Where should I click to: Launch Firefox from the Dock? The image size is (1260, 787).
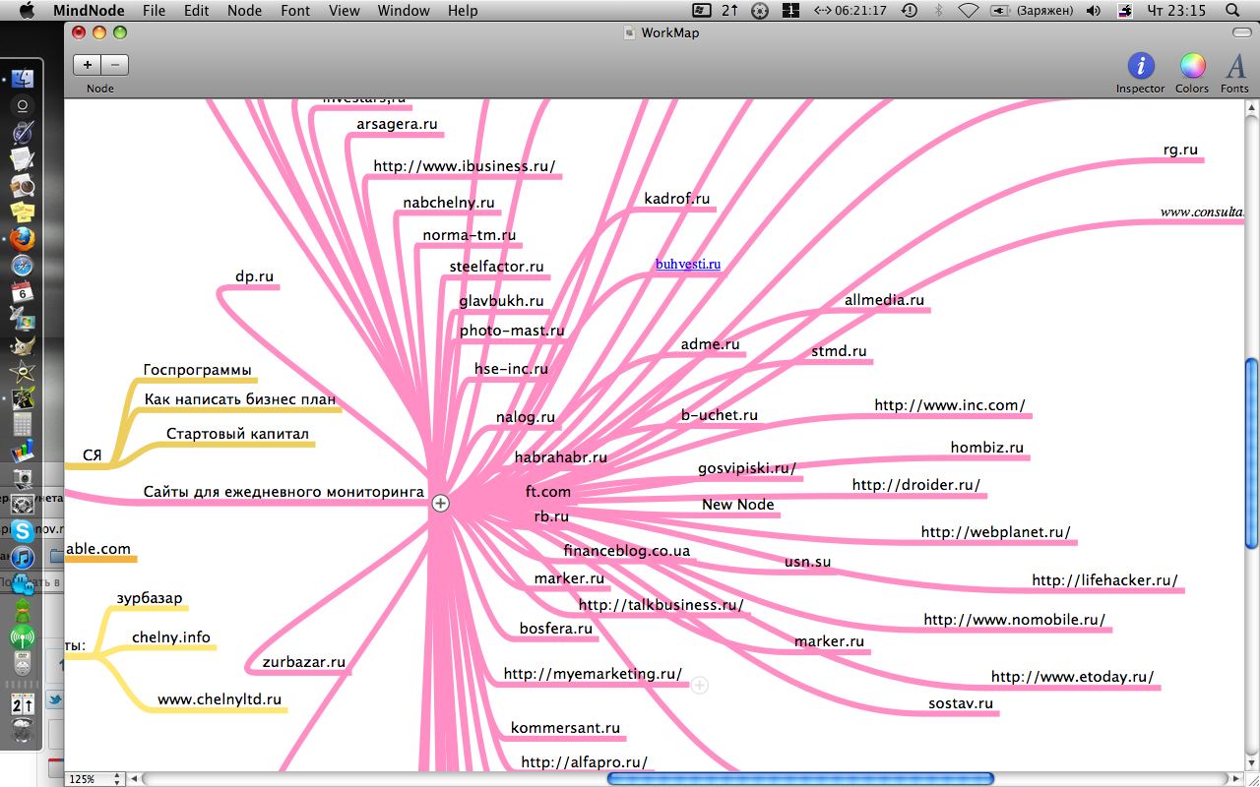coord(22,238)
